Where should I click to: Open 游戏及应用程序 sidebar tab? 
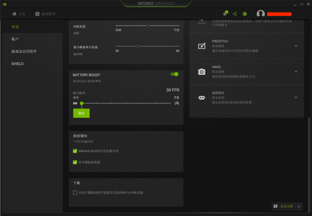tap(32, 51)
